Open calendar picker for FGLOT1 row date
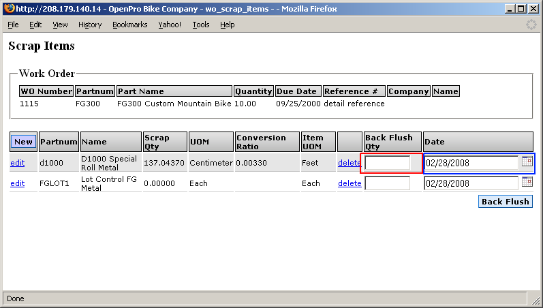The width and height of the screenshot is (543, 308). coord(527,183)
